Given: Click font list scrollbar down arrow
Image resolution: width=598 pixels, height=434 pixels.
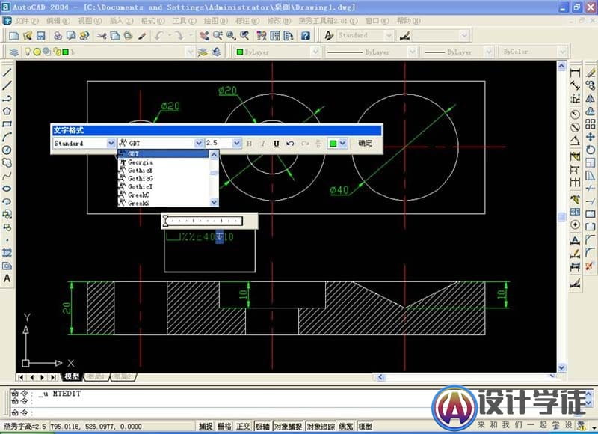Looking at the screenshot, I should click(214, 202).
